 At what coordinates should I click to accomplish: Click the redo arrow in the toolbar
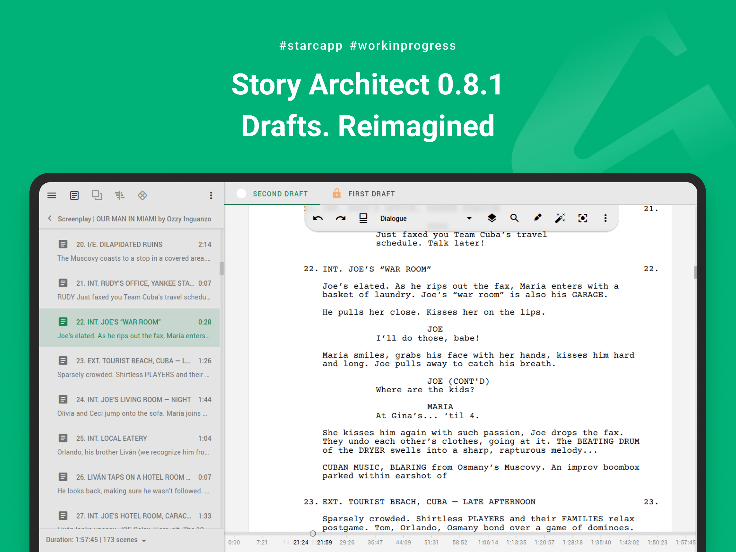coord(340,218)
